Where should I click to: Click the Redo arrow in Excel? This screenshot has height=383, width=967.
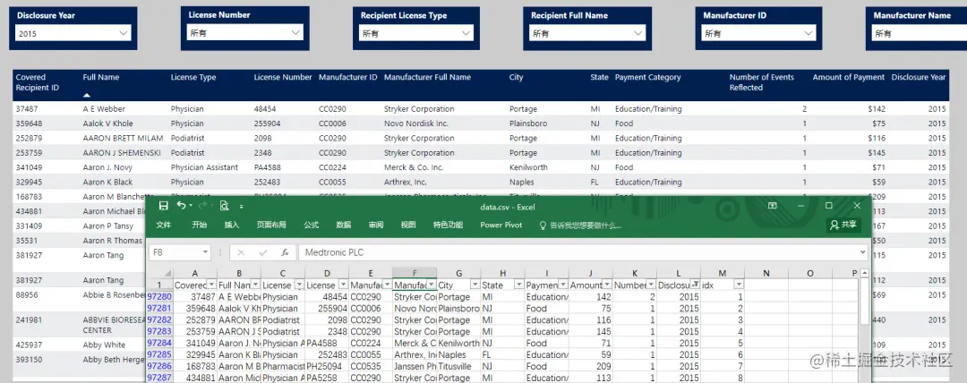(x=203, y=206)
